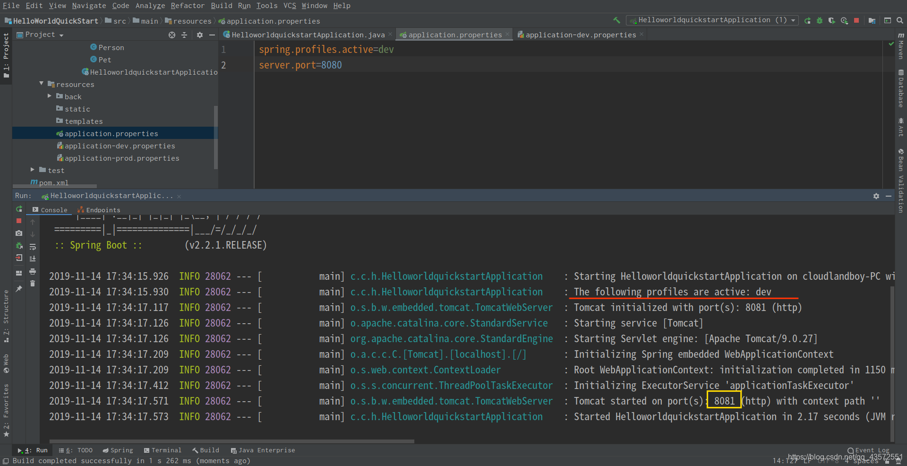Restore layout in Run panel
The width and height of the screenshot is (907, 466).
pos(19,273)
